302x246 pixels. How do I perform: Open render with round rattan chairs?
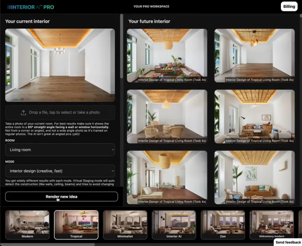click(x=167, y=116)
